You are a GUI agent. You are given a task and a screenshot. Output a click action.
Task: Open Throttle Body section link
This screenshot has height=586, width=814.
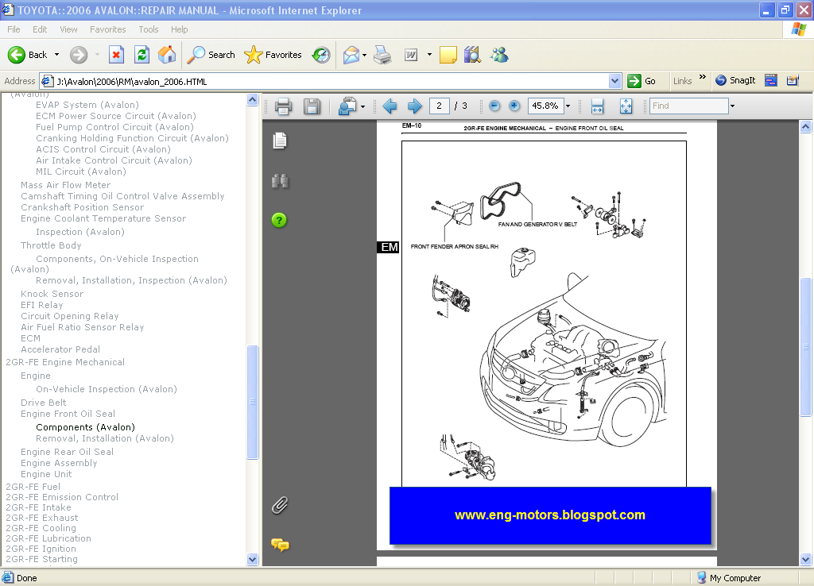(x=51, y=245)
